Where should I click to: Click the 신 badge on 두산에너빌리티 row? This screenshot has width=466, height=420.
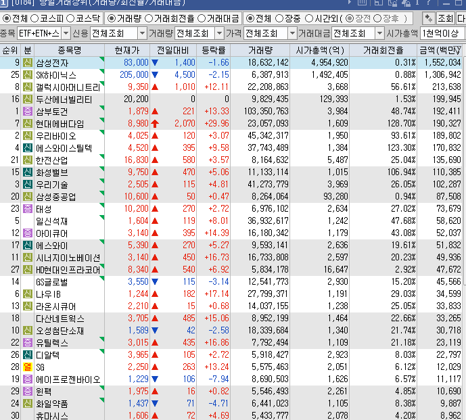(28, 99)
